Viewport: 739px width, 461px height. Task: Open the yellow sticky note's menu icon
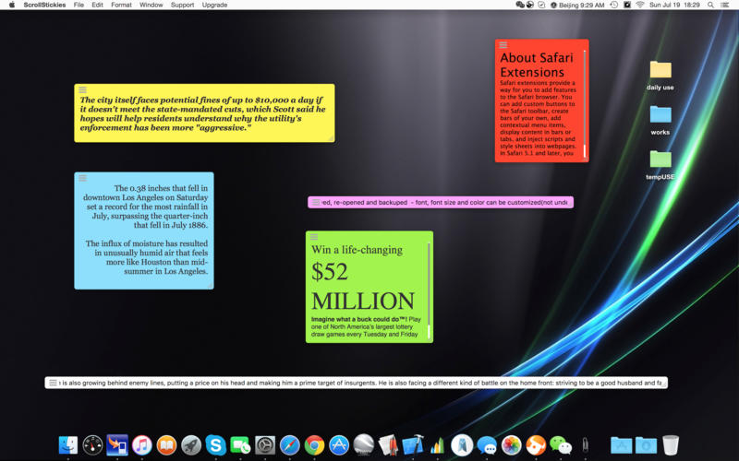(x=82, y=89)
